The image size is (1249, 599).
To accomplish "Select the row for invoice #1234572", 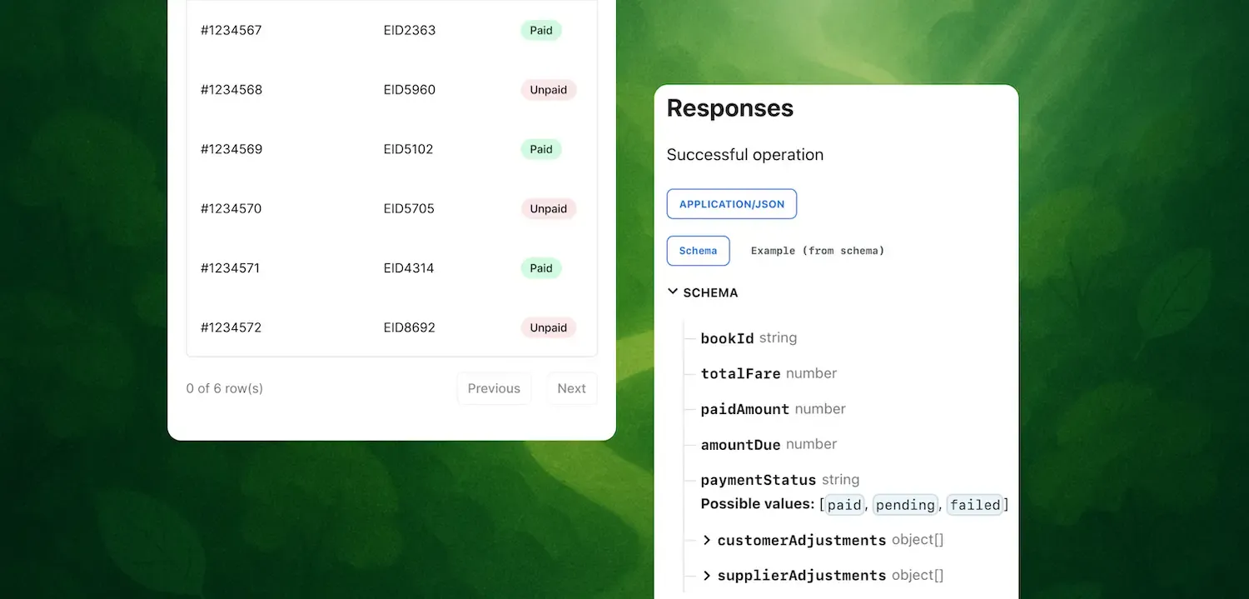I will point(391,327).
